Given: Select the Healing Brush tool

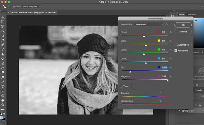Looking at the screenshot, I should pos(3,45).
